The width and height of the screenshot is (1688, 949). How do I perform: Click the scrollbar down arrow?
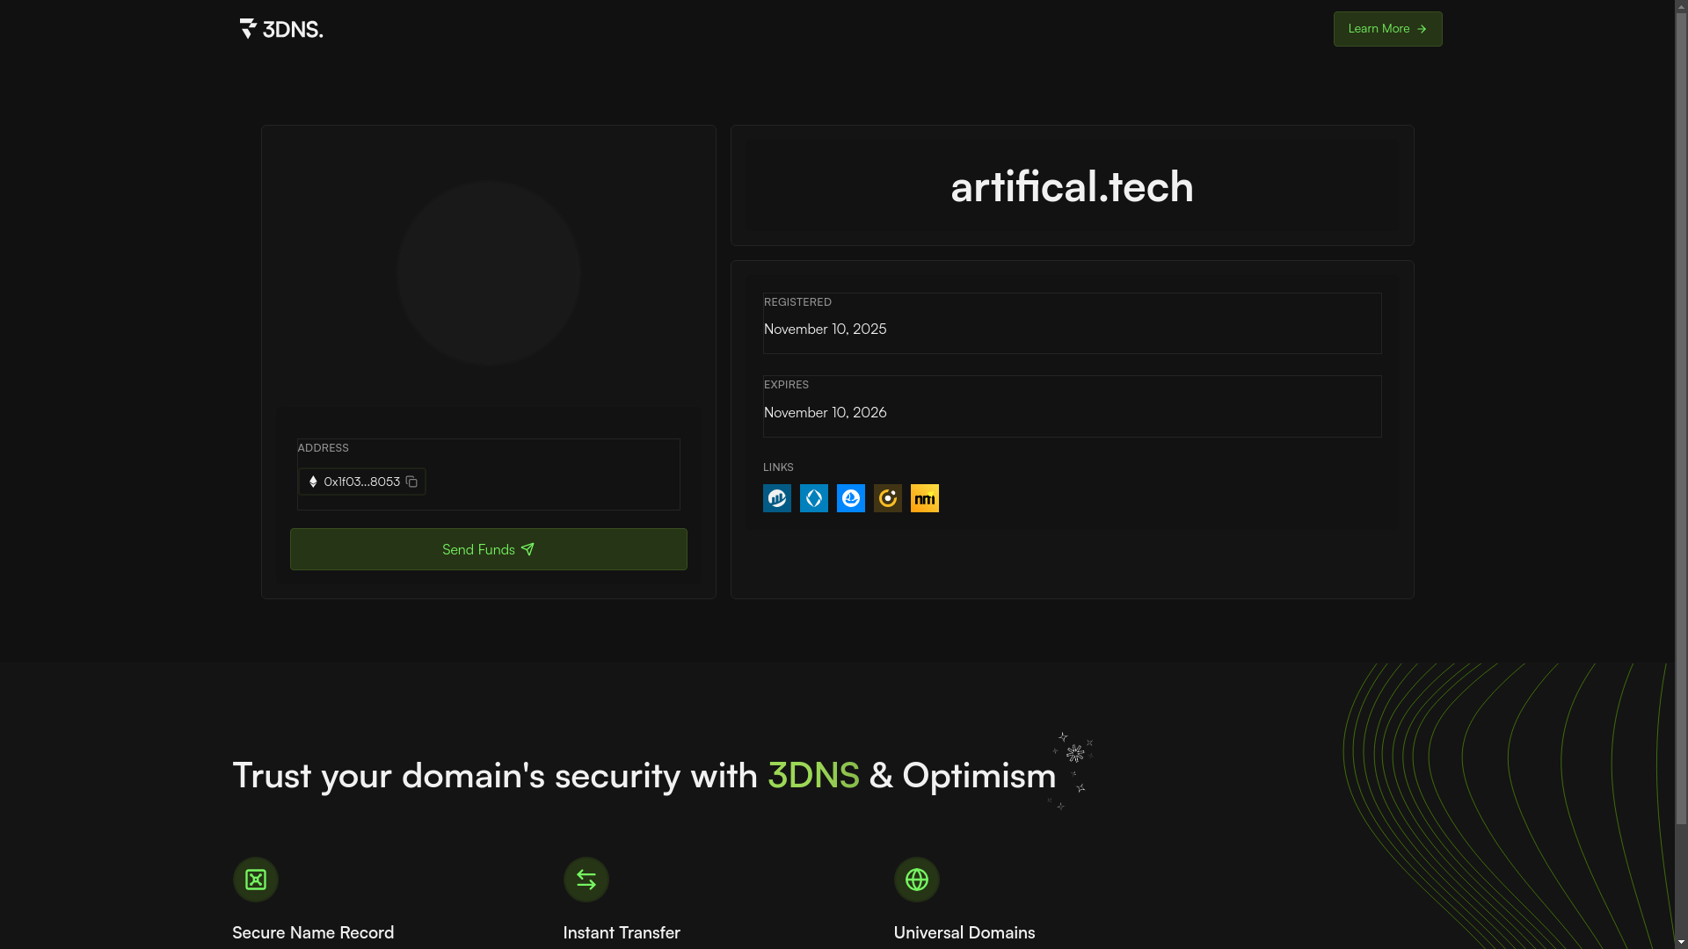point(1681,942)
